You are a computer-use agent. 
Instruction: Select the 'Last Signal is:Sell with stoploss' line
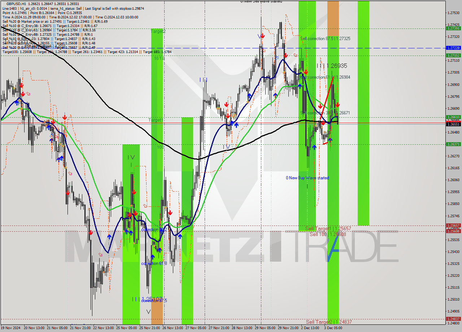[x=115, y=8]
